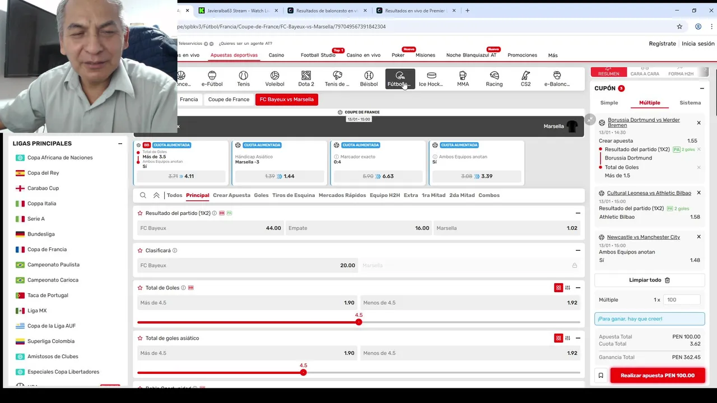The height and width of the screenshot is (403, 717).
Task: Switch Total de Goles to grid view
Action: pos(558,288)
